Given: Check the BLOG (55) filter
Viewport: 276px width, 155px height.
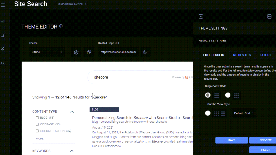Looking at the screenshot, I should (37, 118).
